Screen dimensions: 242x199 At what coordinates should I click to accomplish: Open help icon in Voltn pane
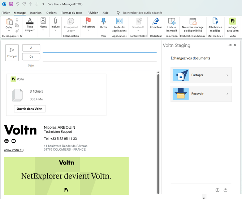point(217,190)
